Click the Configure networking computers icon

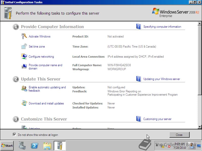[x=24, y=56]
